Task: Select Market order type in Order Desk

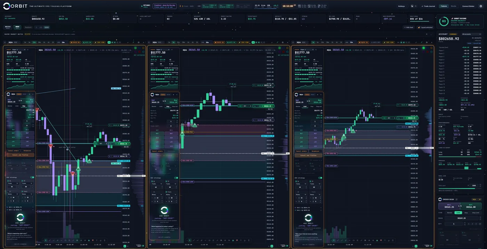Action: 449,213
